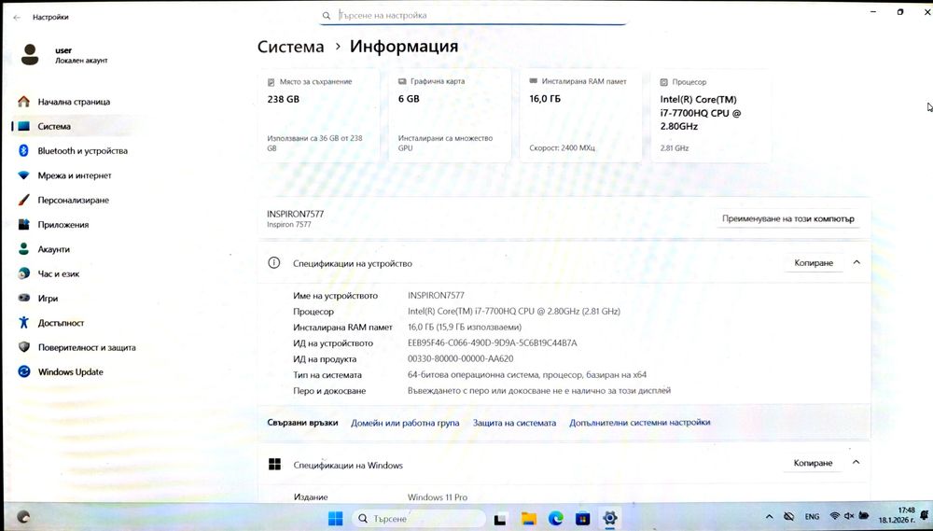Click the taskbar Търсене search box
Screen dimensions: 933x531
pos(419,519)
